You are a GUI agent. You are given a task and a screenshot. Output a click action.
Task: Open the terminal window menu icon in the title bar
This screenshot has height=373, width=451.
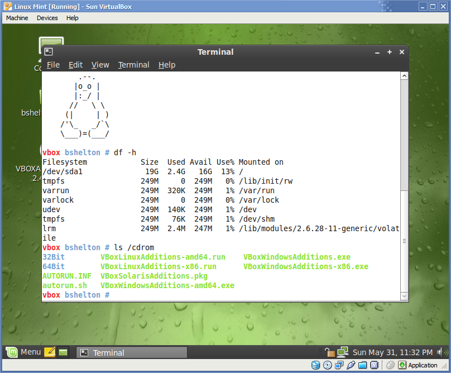[49, 52]
